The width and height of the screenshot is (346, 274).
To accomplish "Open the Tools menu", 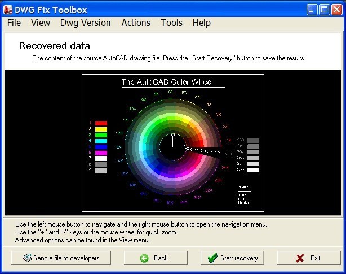I will [x=171, y=23].
